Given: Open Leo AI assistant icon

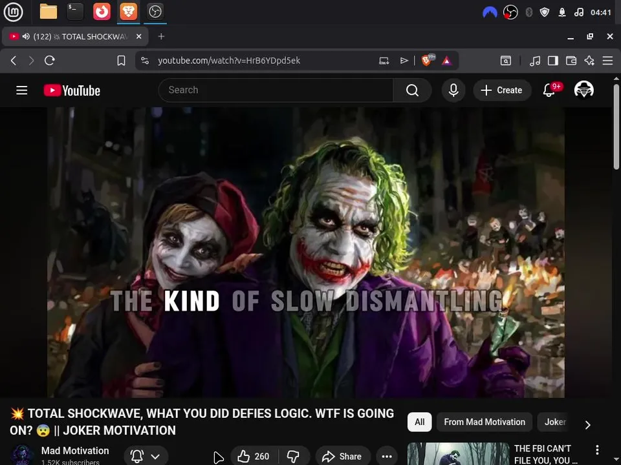Looking at the screenshot, I should [x=589, y=61].
